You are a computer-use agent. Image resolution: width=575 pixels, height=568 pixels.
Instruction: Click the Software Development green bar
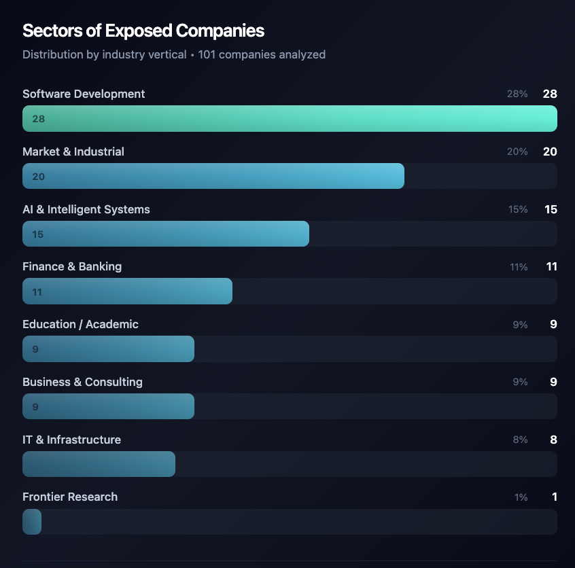[x=290, y=118]
